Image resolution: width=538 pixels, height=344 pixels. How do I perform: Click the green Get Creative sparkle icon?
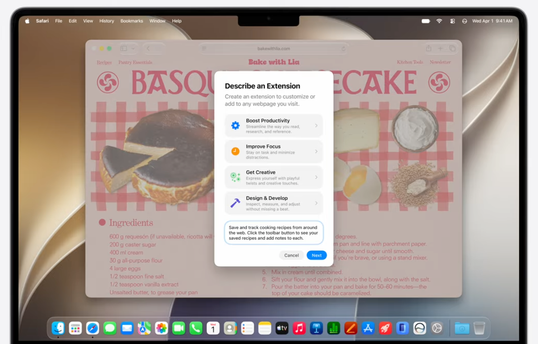(x=235, y=177)
